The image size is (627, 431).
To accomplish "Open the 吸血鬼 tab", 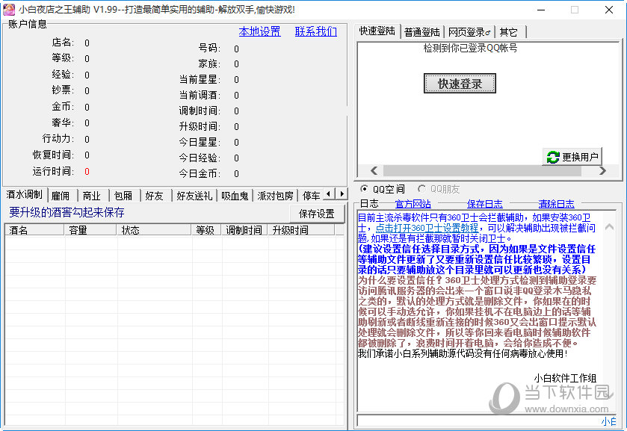I will [235, 196].
